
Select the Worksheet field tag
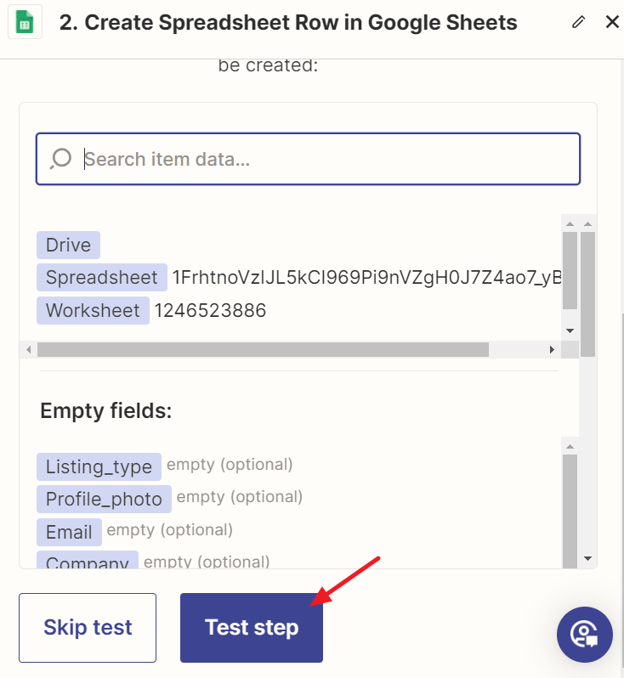(x=93, y=310)
